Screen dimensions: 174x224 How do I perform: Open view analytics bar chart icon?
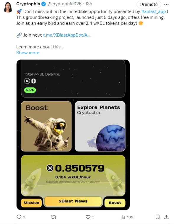click(123, 217)
